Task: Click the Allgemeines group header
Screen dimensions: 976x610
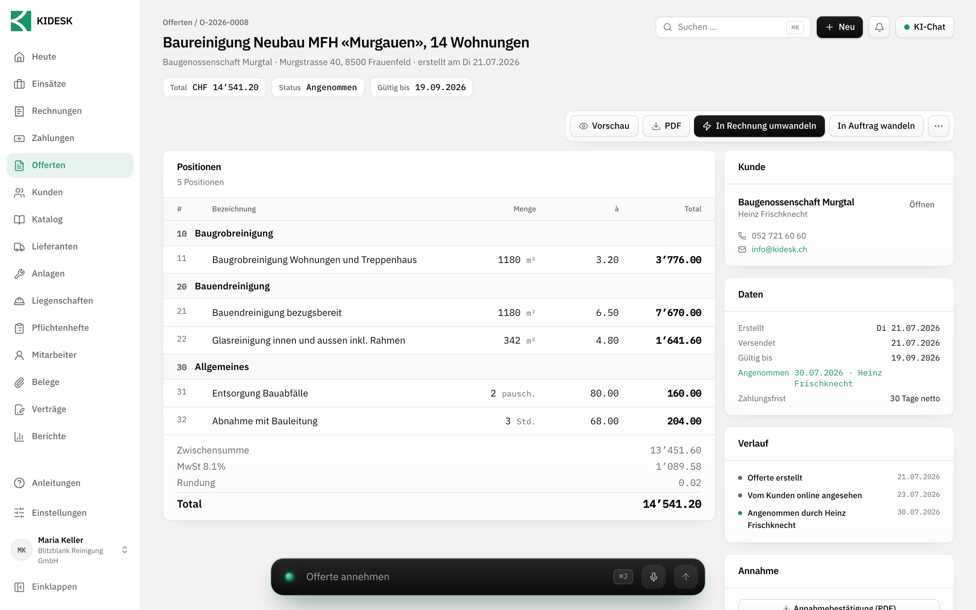Action: coord(439,367)
